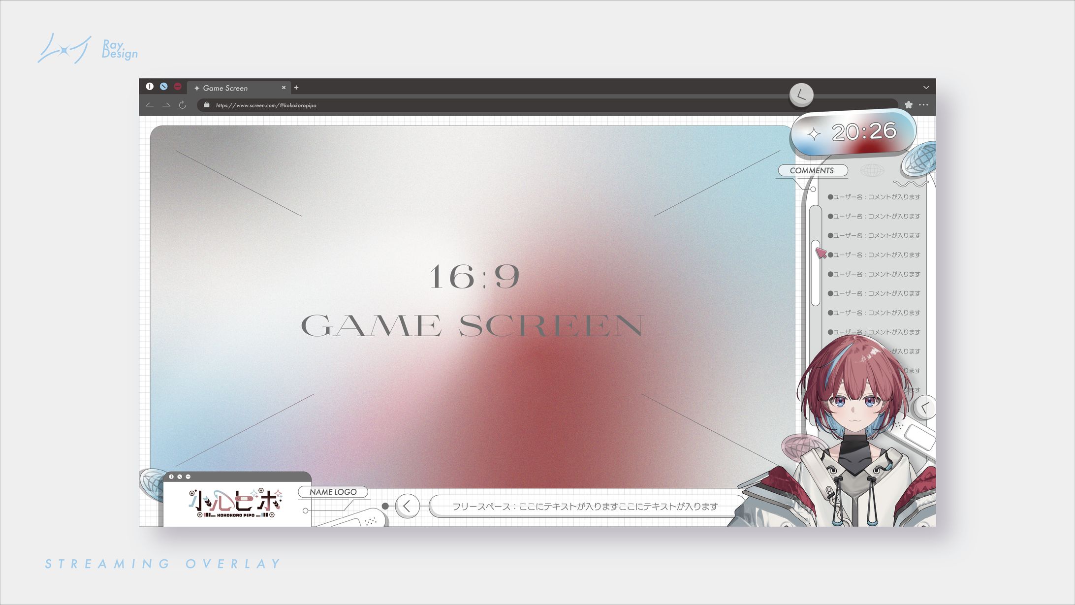Click the STREAMING OVERLAY caption
Viewport: 1075px width, 605px height.
163,564
